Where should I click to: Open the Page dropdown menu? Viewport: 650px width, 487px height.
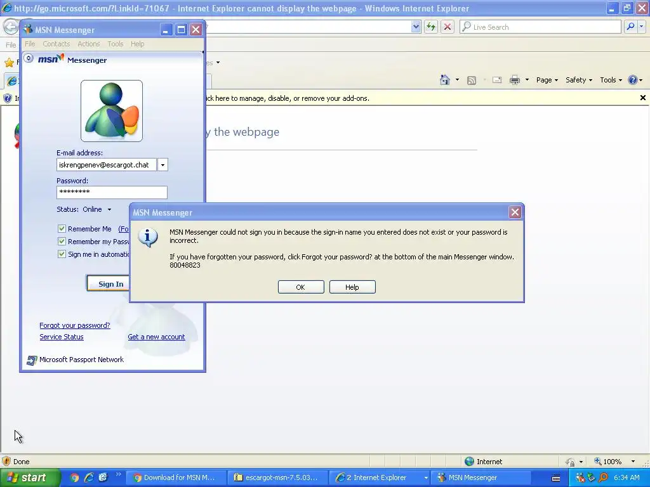click(547, 80)
